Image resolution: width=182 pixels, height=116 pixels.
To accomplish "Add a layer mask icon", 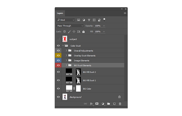I will pyautogui.click(x=97, y=104).
